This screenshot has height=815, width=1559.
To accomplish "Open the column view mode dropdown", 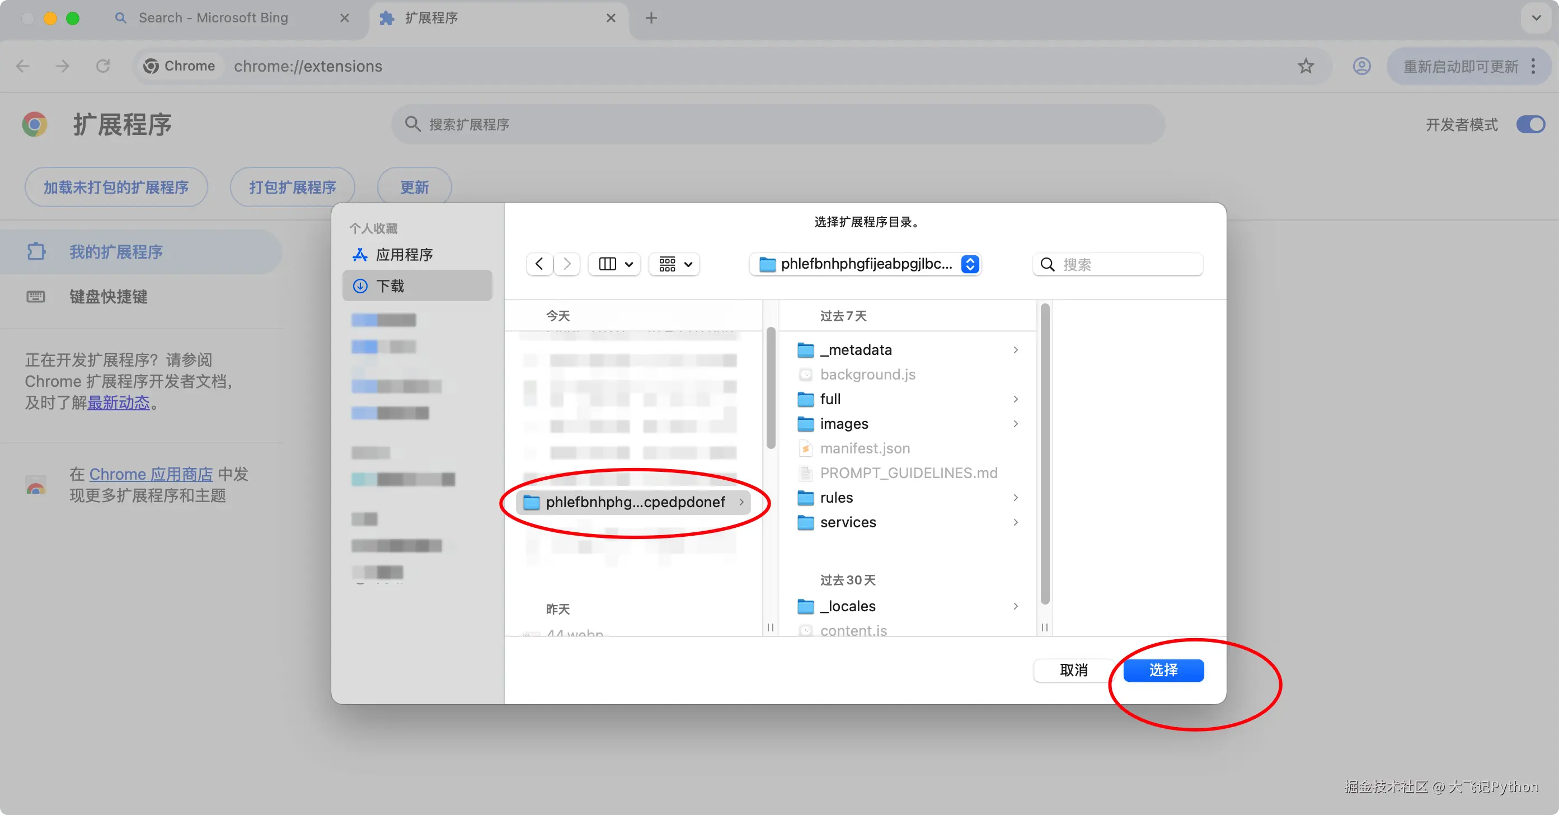I will tap(615, 264).
